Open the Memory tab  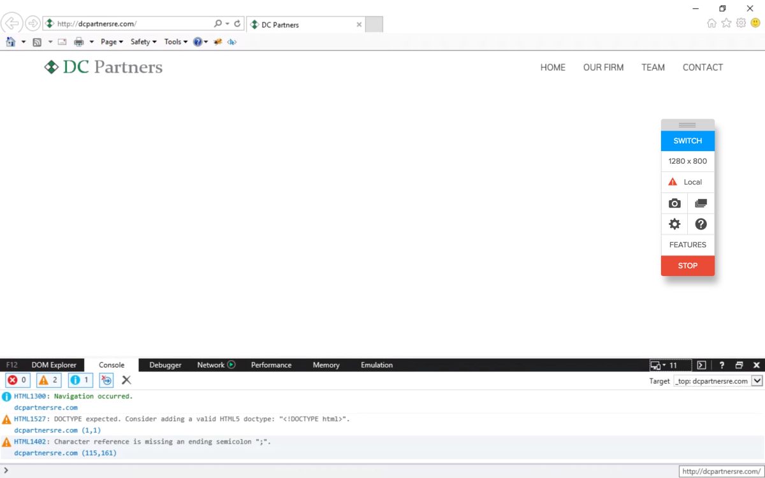[x=326, y=365]
